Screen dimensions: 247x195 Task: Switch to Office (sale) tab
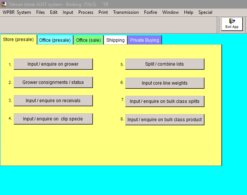pyautogui.click(x=88, y=40)
